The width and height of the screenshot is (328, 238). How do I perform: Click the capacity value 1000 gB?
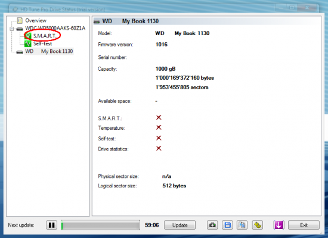pyautogui.click(x=165, y=69)
